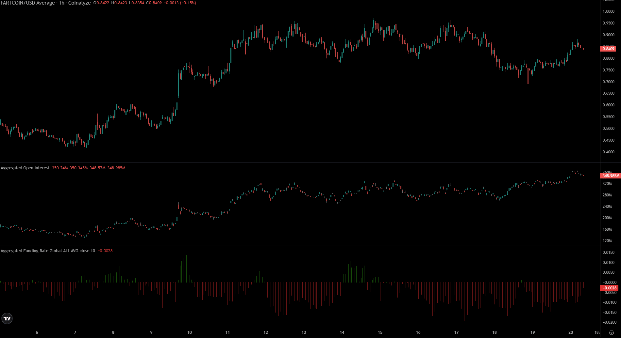Click the 320M open interest axis label

(x=607, y=184)
